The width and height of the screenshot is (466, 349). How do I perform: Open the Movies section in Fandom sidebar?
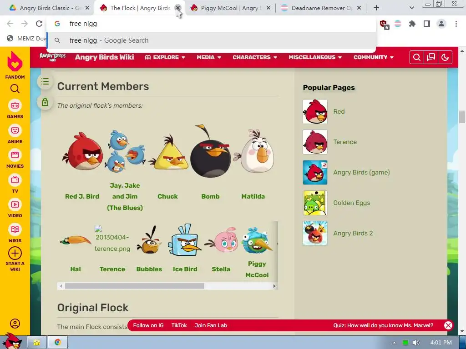click(x=15, y=159)
